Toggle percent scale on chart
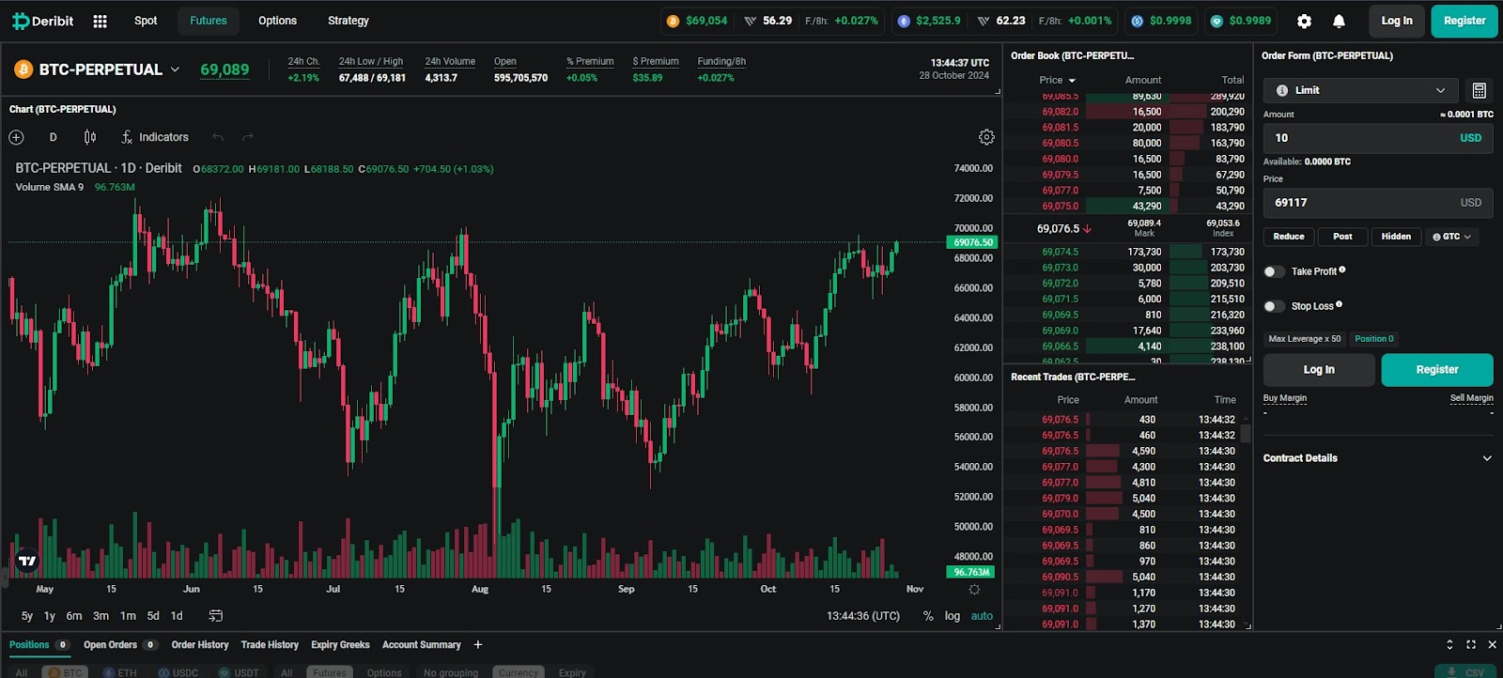 tap(928, 616)
